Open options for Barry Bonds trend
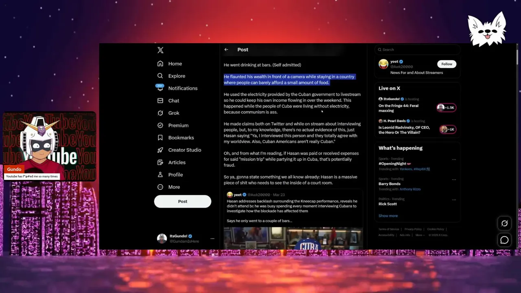This screenshot has width=521, height=293. [454, 179]
